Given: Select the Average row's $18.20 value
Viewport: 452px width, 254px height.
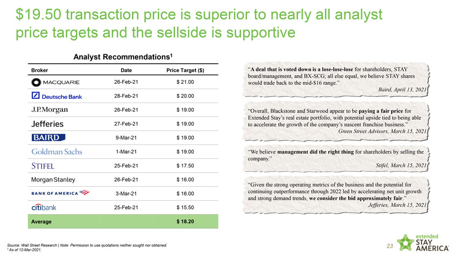Looking at the screenshot, I should coord(185,221).
